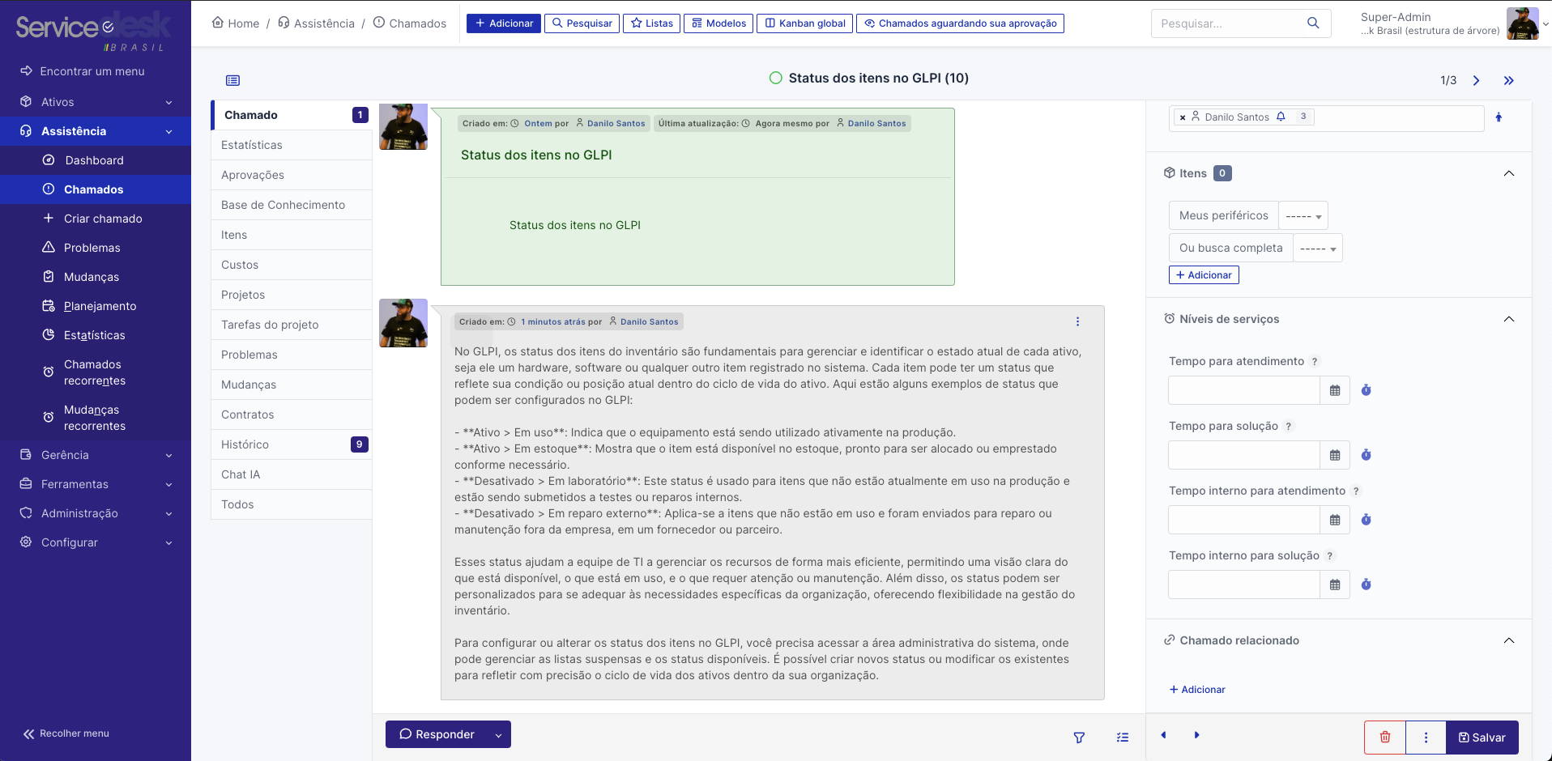Go to Home breadcrumb
The width and height of the screenshot is (1552, 761).
click(236, 23)
